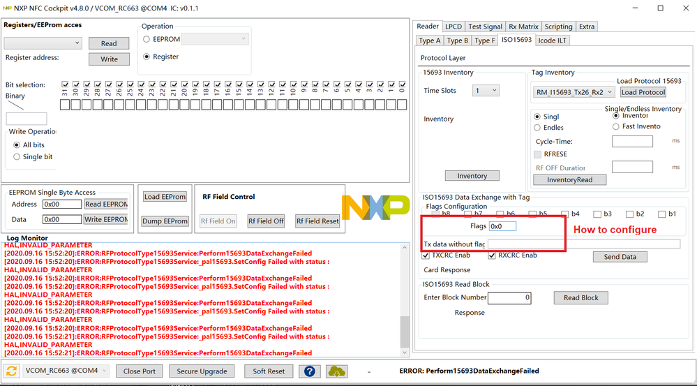
Task: Open the blue help question-mark icon
Action: (x=310, y=371)
